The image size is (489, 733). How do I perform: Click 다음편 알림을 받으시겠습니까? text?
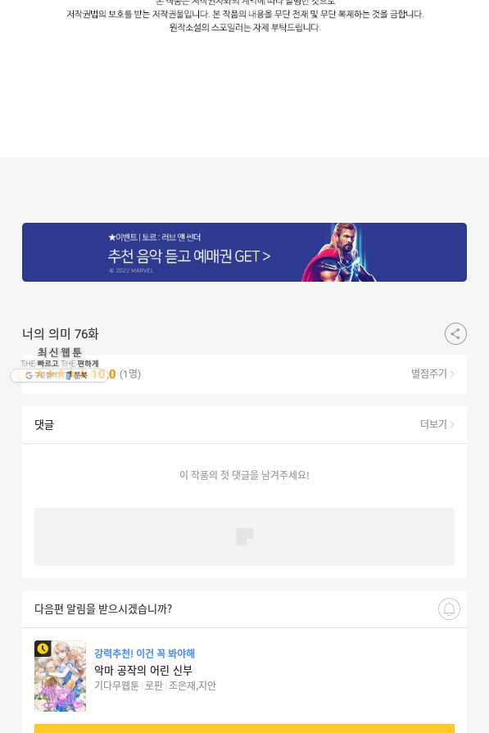(103, 609)
